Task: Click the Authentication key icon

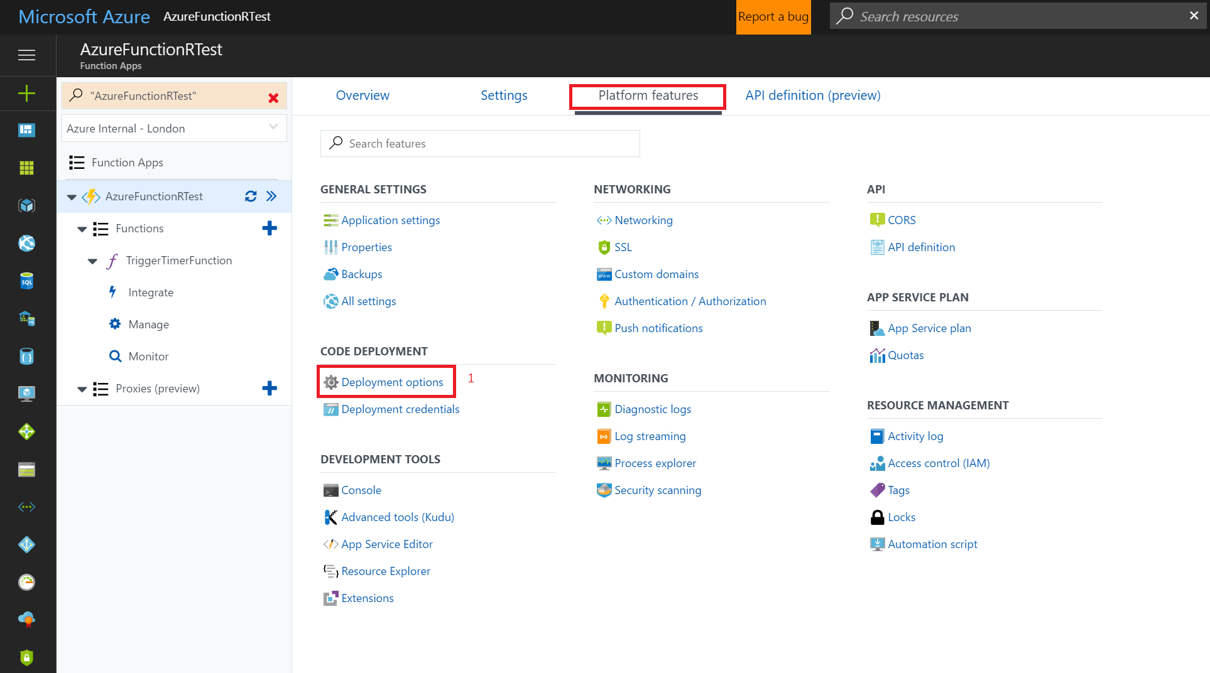Action: coord(604,301)
